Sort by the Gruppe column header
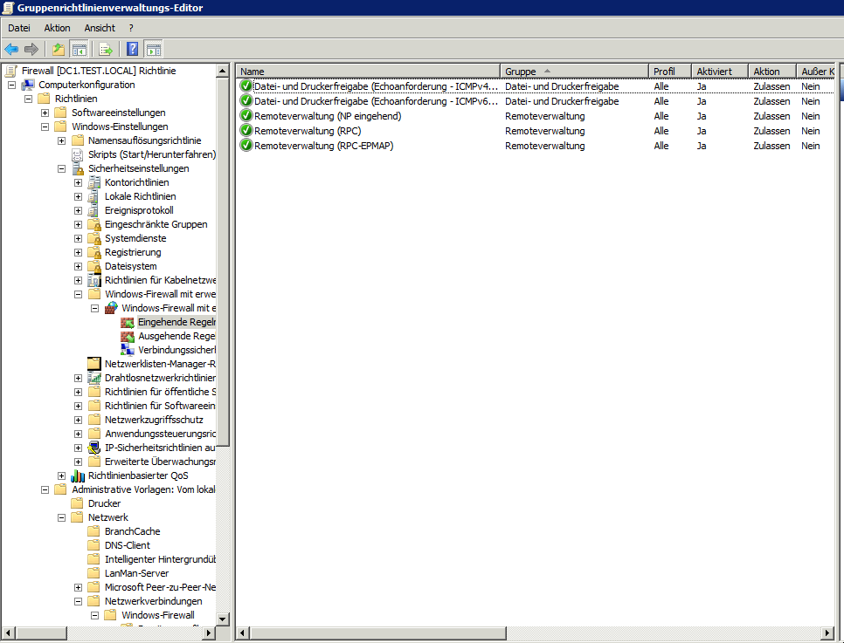This screenshot has height=643, width=844. (573, 71)
